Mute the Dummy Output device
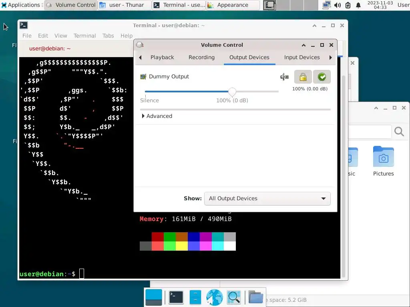 tap(285, 77)
